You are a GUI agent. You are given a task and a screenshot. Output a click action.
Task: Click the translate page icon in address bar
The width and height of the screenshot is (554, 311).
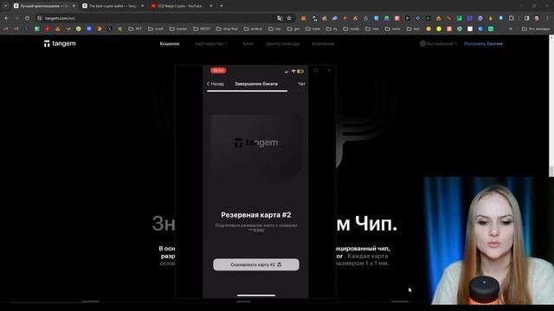point(280,18)
